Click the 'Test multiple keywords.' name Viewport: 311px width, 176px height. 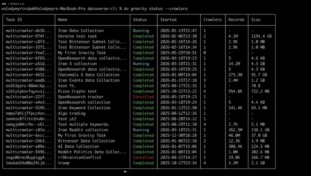point(84,124)
